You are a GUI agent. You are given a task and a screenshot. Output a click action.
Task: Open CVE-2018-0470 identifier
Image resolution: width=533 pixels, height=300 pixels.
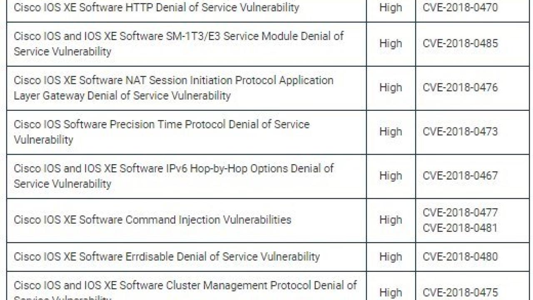tap(460, 7)
